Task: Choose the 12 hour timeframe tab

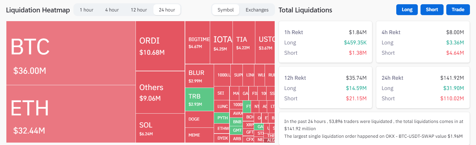Action: [139, 10]
